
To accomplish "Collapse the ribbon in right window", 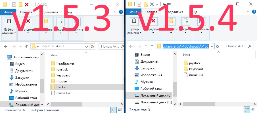I will pos(248,12).
